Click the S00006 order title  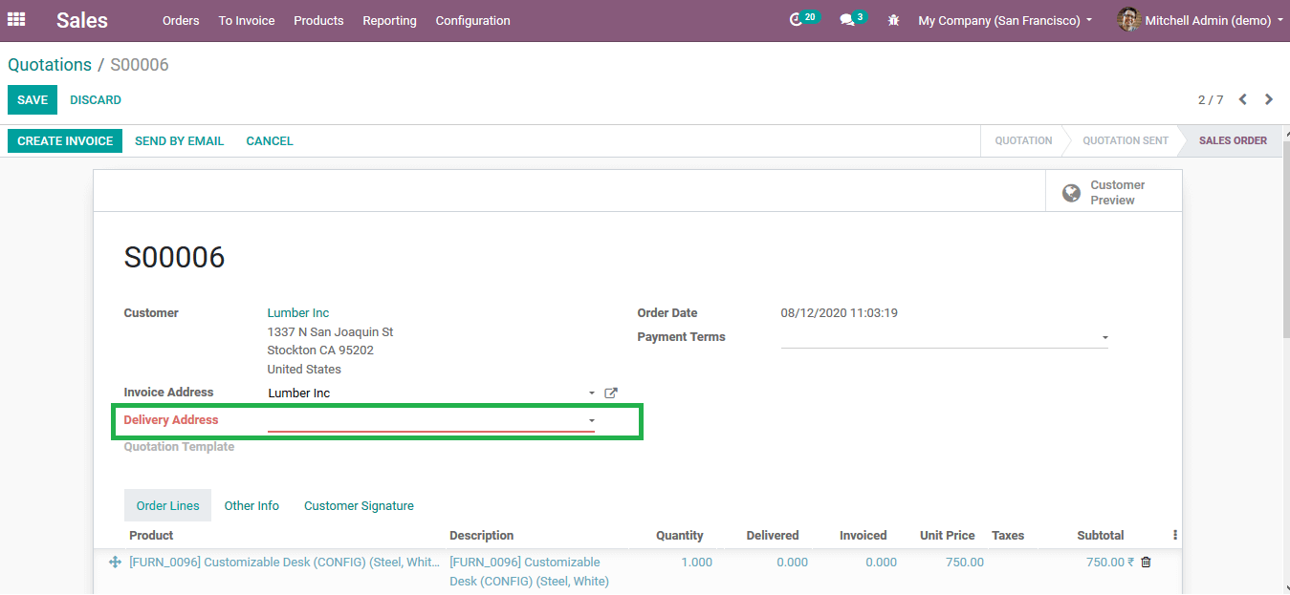tap(175, 257)
